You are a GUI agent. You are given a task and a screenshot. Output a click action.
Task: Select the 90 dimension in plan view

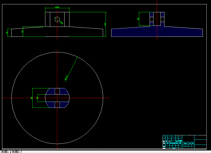coord(32,98)
